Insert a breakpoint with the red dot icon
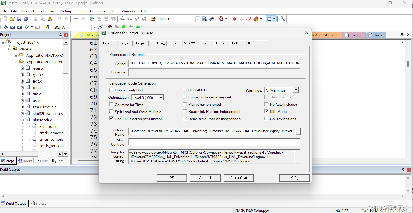The image size is (413, 213). [x=234, y=19]
